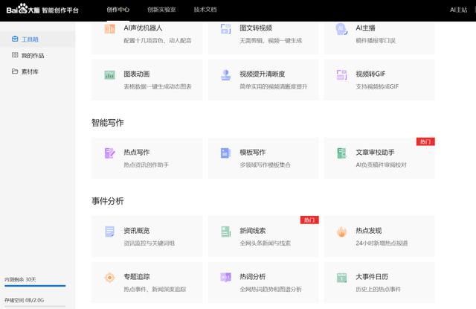Click the 图表动画 chart icon

(110, 75)
